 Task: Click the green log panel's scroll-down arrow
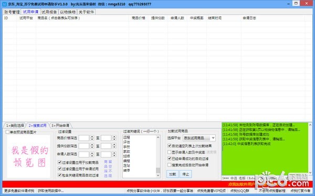click(x=310, y=172)
